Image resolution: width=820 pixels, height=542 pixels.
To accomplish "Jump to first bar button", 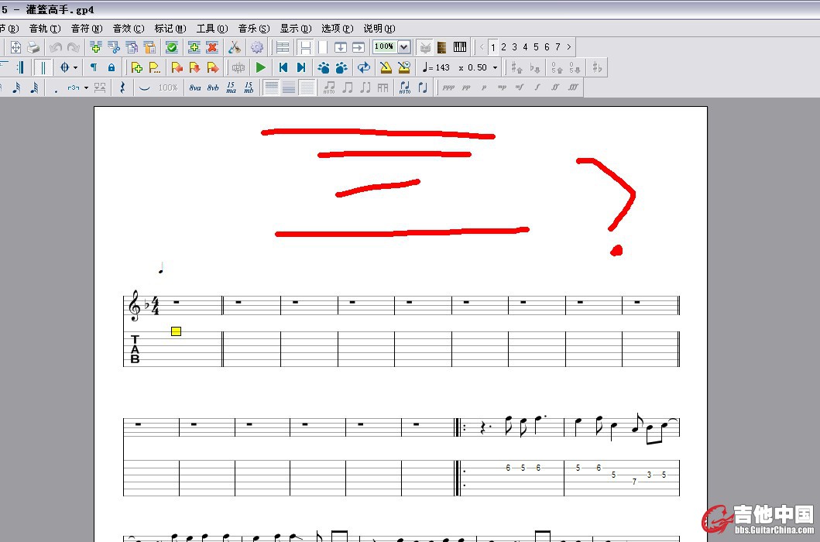I will (283, 67).
